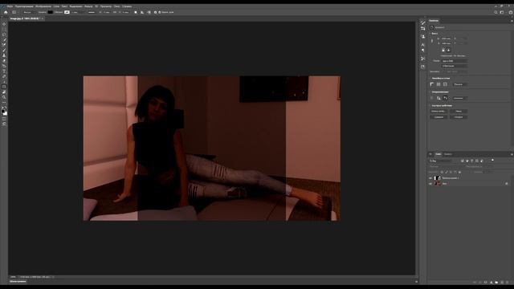Click the Crop quick action button
This screenshot has width=514, height=289.
pyautogui.click(x=459, y=112)
